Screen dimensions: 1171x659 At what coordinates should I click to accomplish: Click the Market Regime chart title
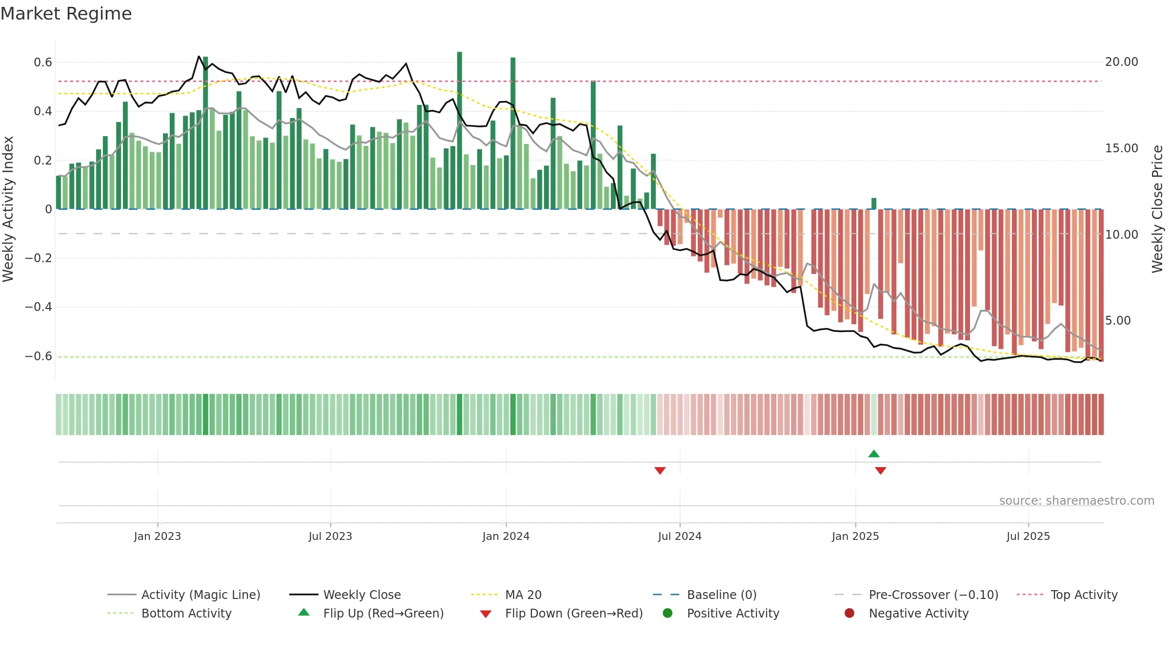point(66,14)
